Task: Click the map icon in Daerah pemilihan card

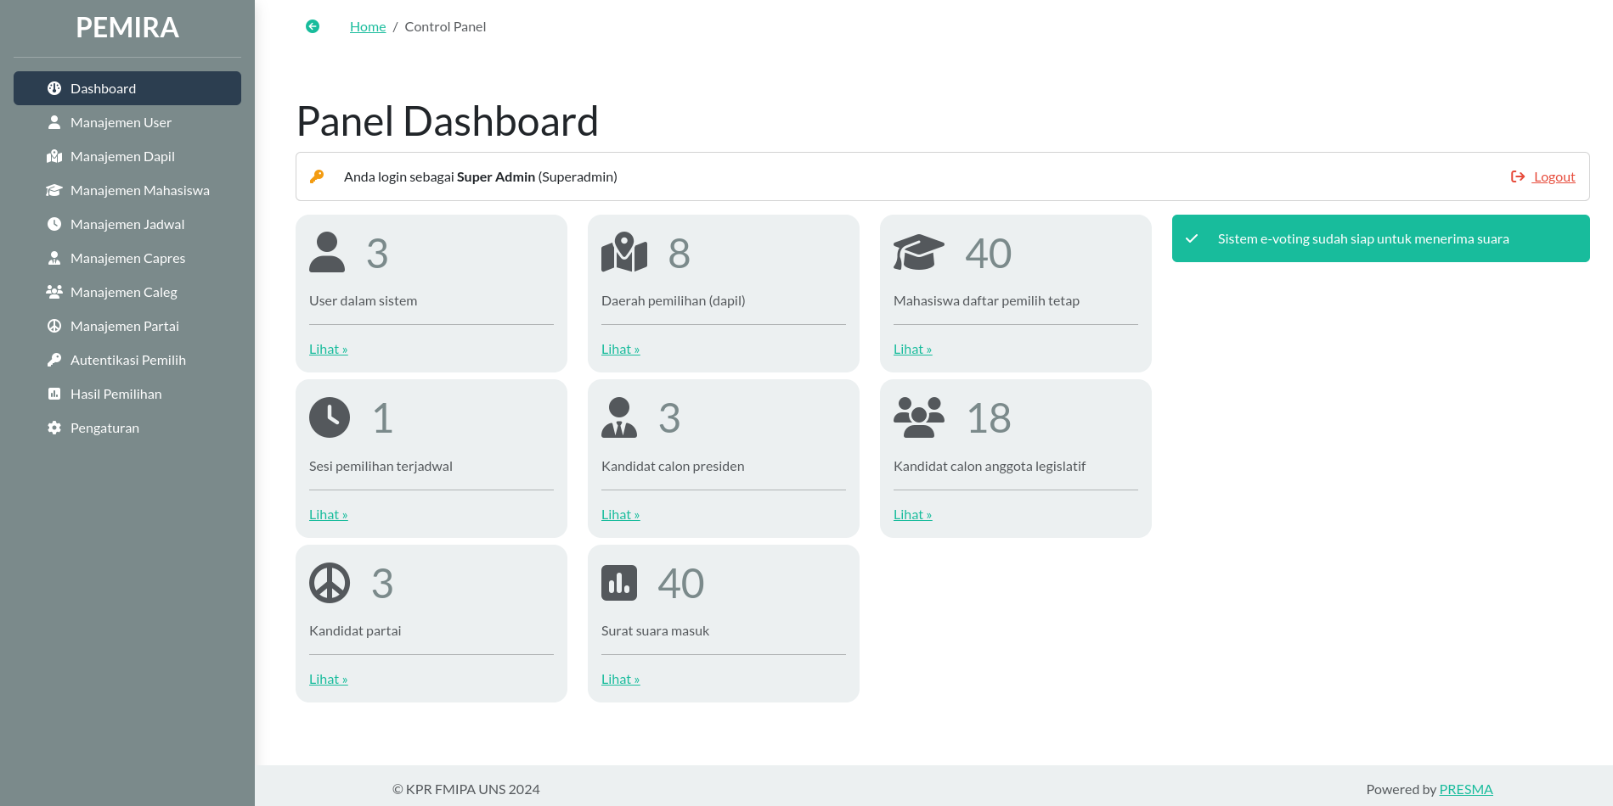Action: click(x=624, y=253)
